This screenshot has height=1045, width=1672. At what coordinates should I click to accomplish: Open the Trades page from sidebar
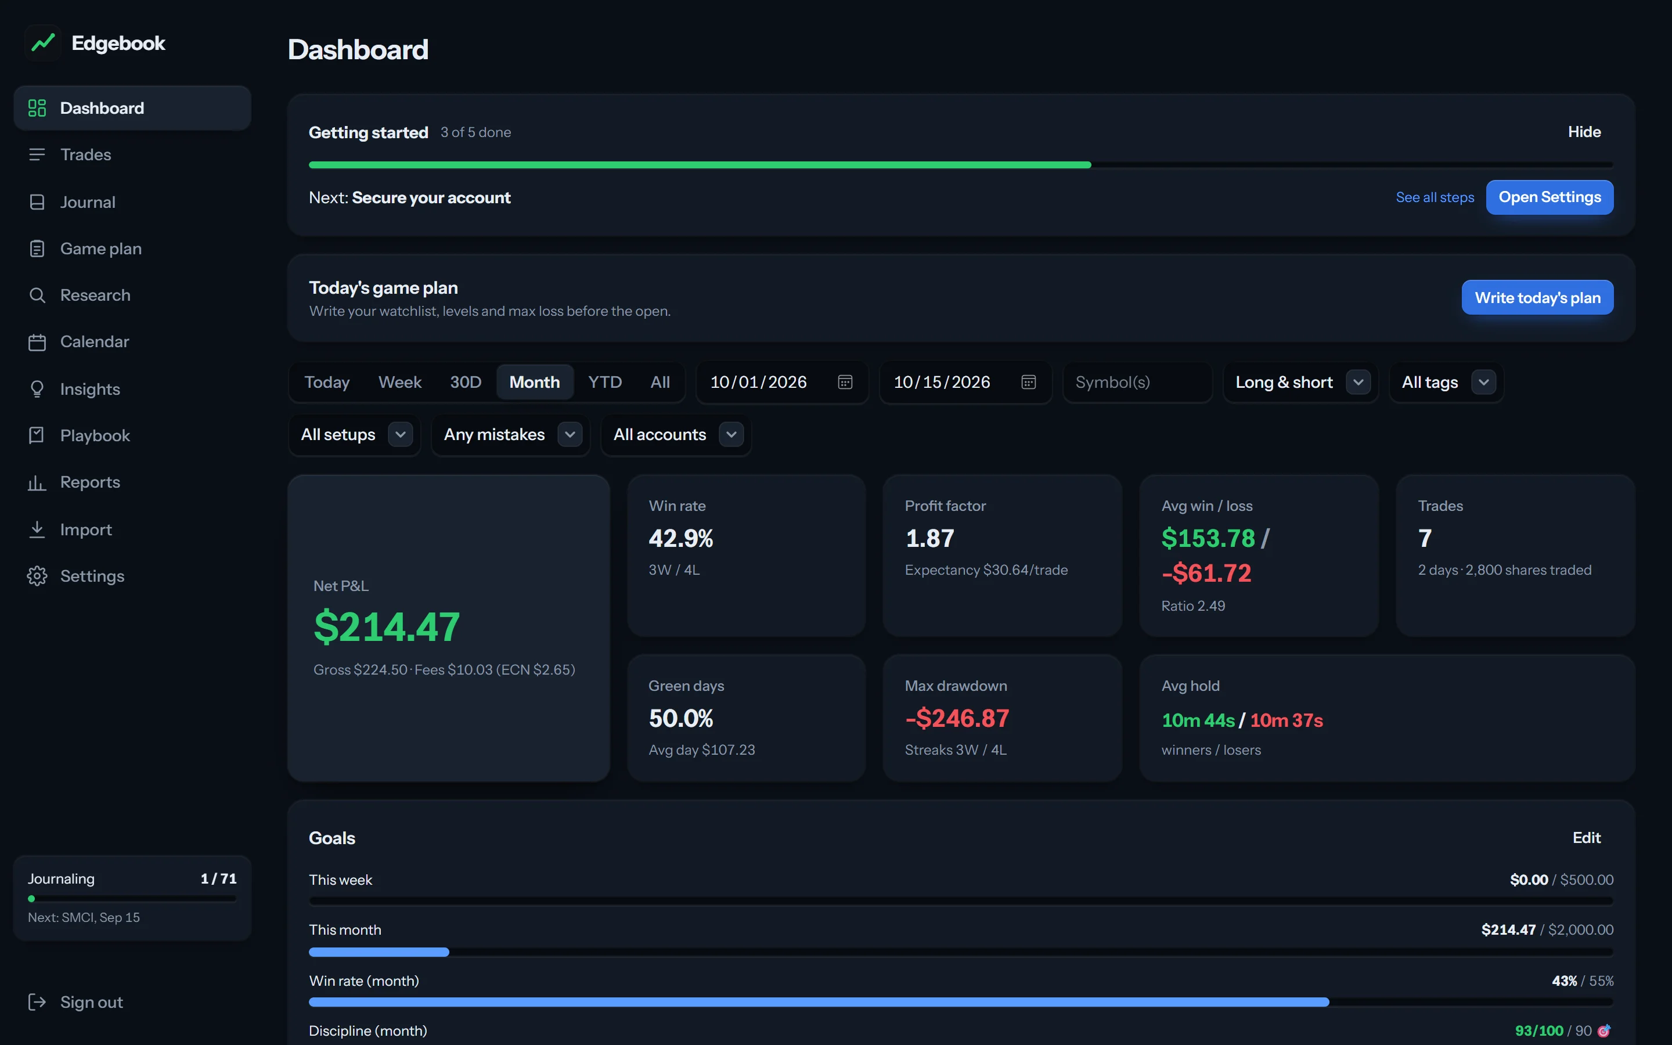click(132, 154)
